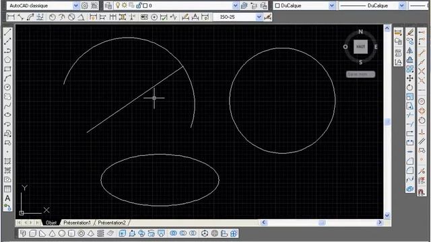Viewport: 431px width, 242px height.
Task: Click color swatch of layer 0
Action: tap(145, 5)
